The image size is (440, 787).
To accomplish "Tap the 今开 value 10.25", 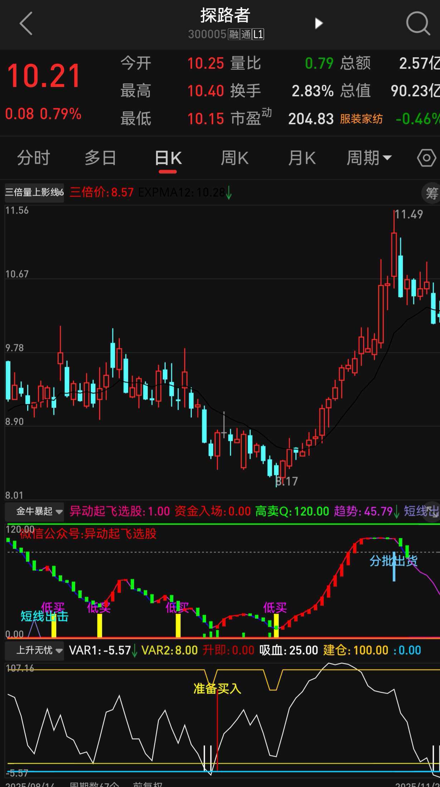I will (x=206, y=63).
